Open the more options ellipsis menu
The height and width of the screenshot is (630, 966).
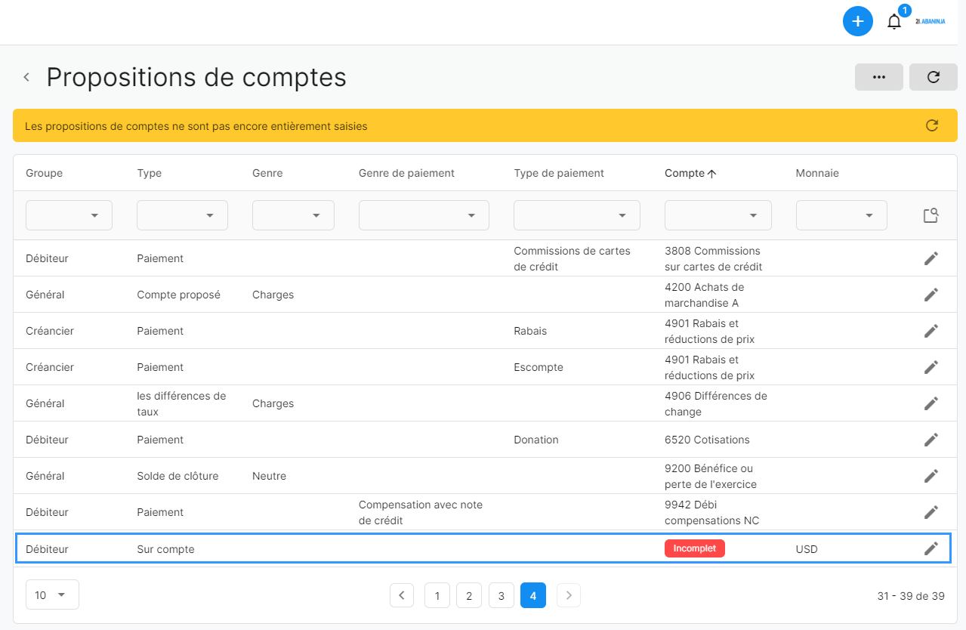point(878,76)
